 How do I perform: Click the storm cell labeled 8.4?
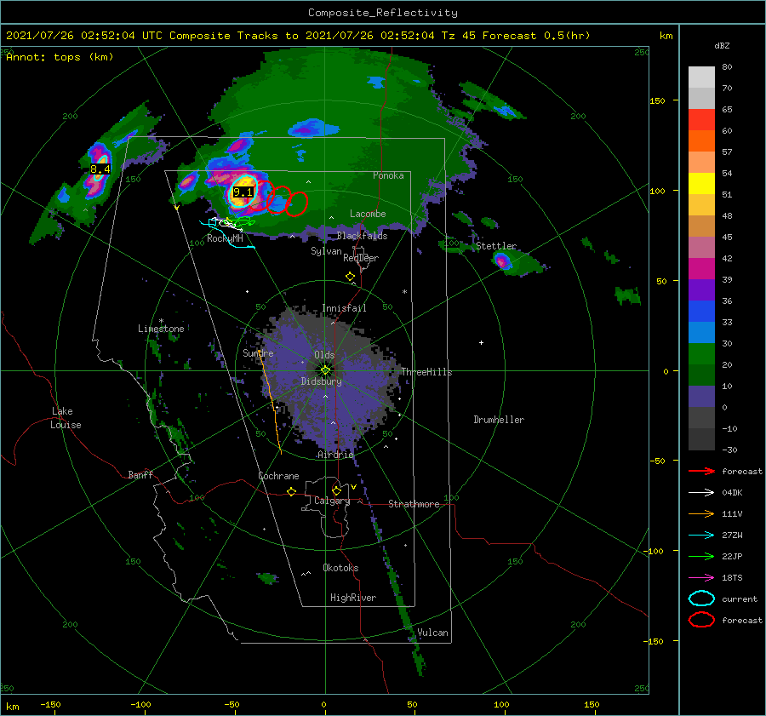pyautogui.click(x=100, y=169)
